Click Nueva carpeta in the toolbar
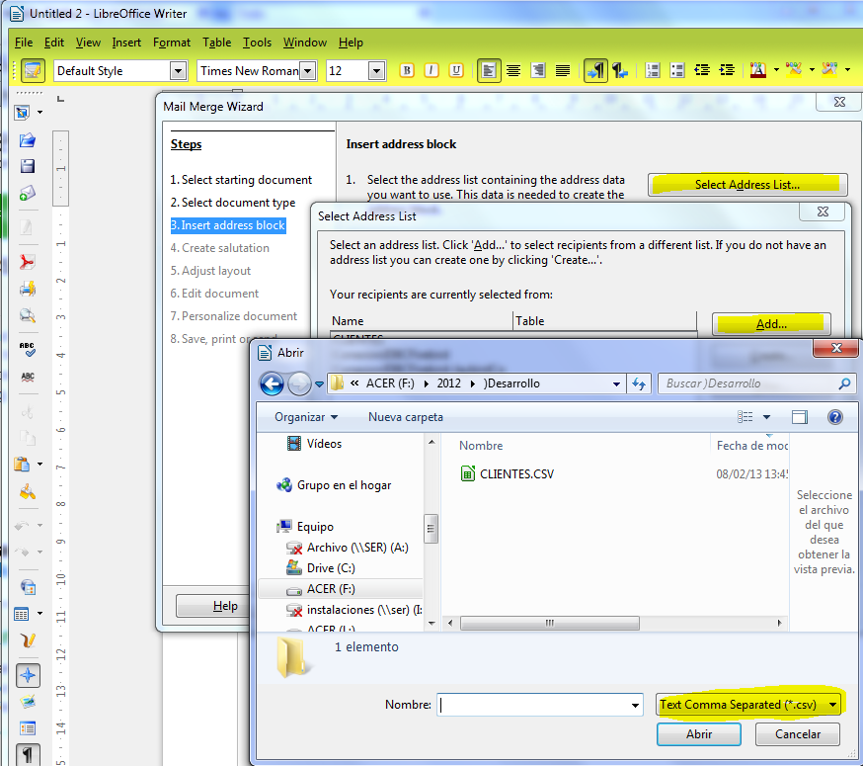 tap(406, 417)
